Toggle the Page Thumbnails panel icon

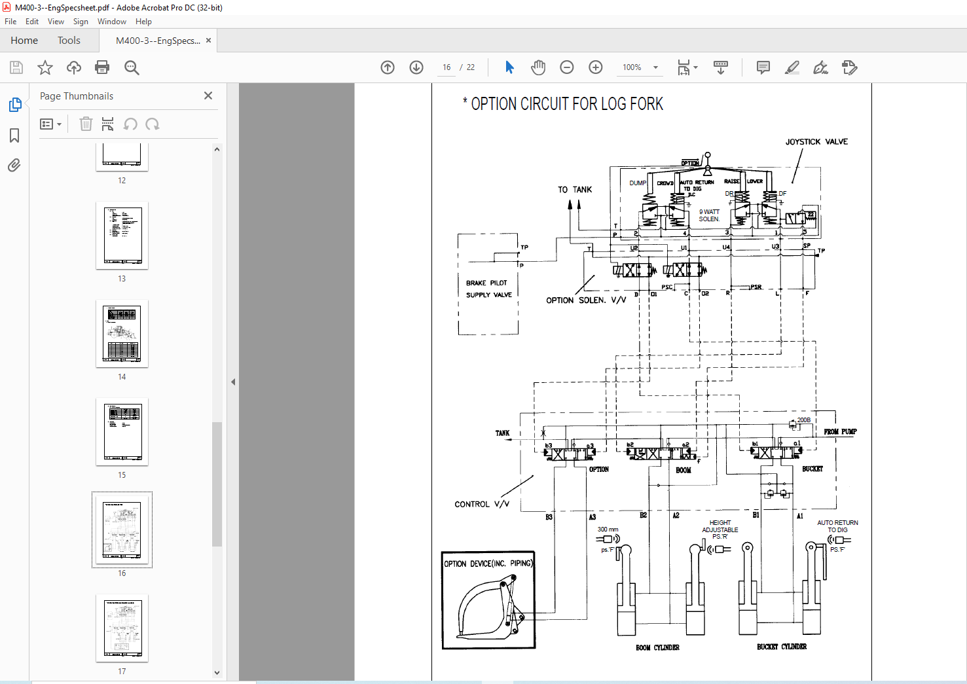14,105
